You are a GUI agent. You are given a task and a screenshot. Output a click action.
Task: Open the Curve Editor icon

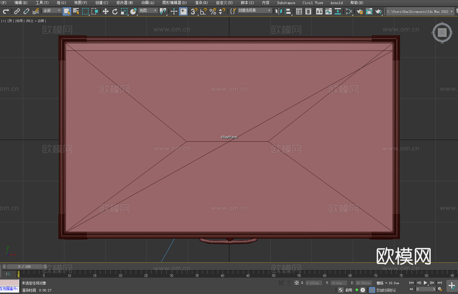tap(329, 11)
